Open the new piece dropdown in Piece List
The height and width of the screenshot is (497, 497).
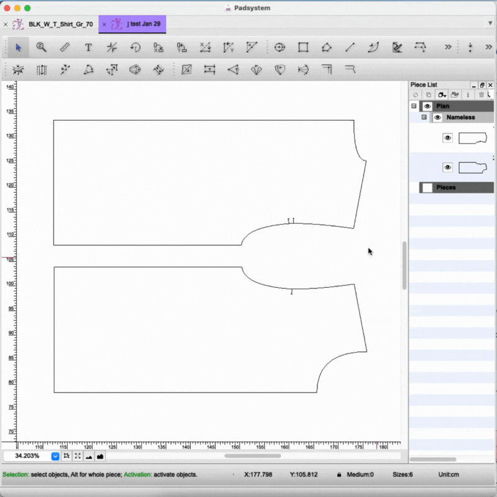pos(442,95)
